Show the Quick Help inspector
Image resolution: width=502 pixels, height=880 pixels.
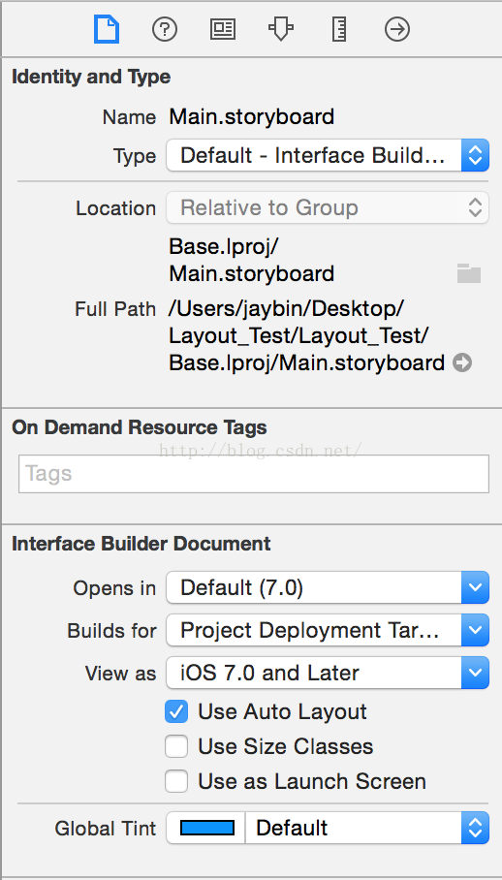point(165,29)
